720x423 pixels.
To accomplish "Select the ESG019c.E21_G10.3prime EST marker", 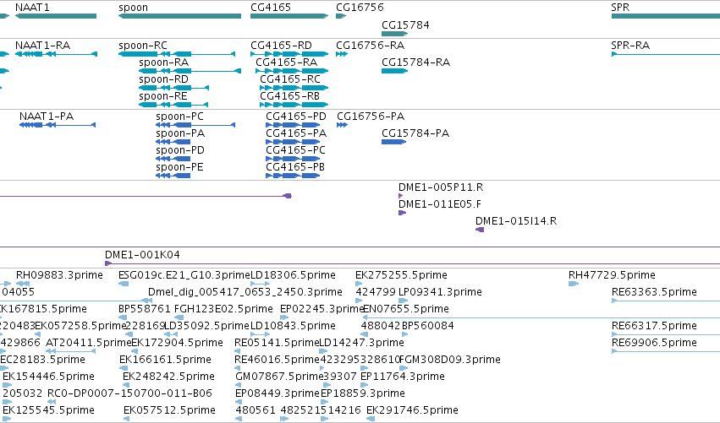I will click(124, 284).
